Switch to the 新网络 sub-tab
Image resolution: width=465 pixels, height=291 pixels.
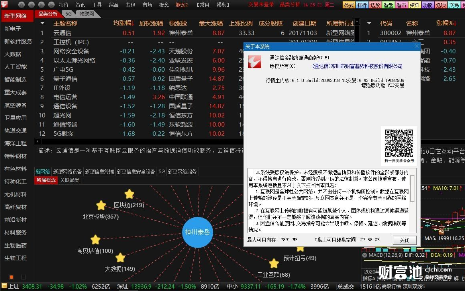(43, 172)
